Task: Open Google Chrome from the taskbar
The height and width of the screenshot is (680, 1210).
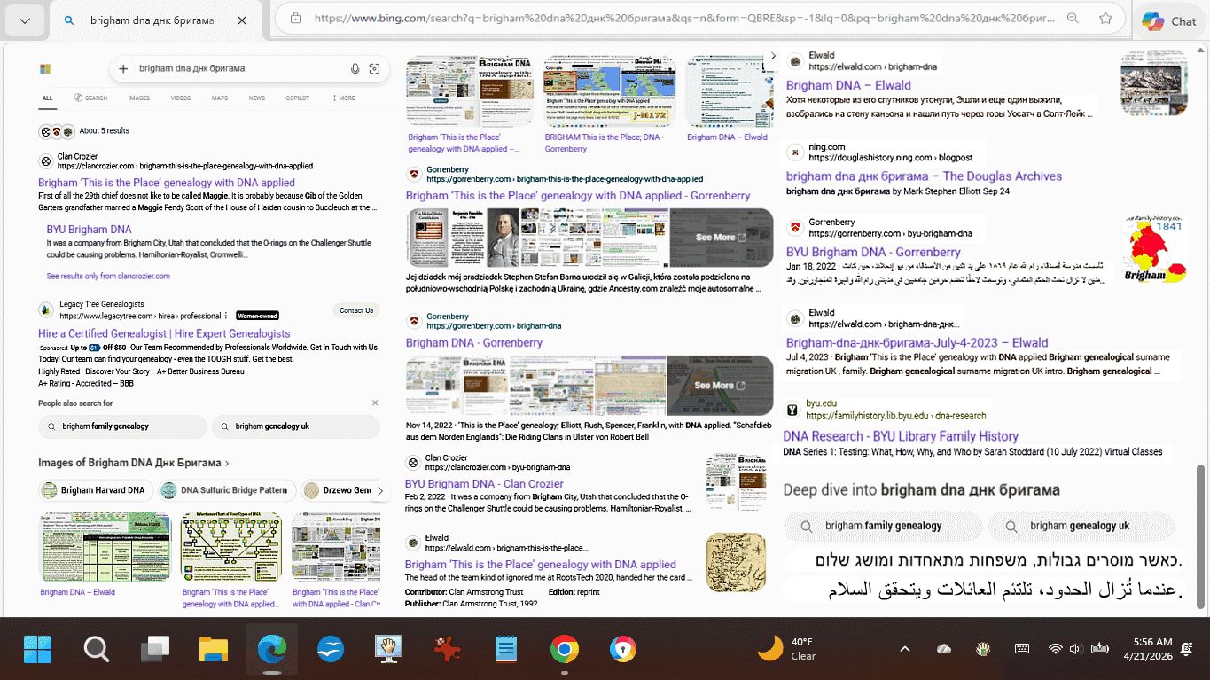Action: coord(564,650)
